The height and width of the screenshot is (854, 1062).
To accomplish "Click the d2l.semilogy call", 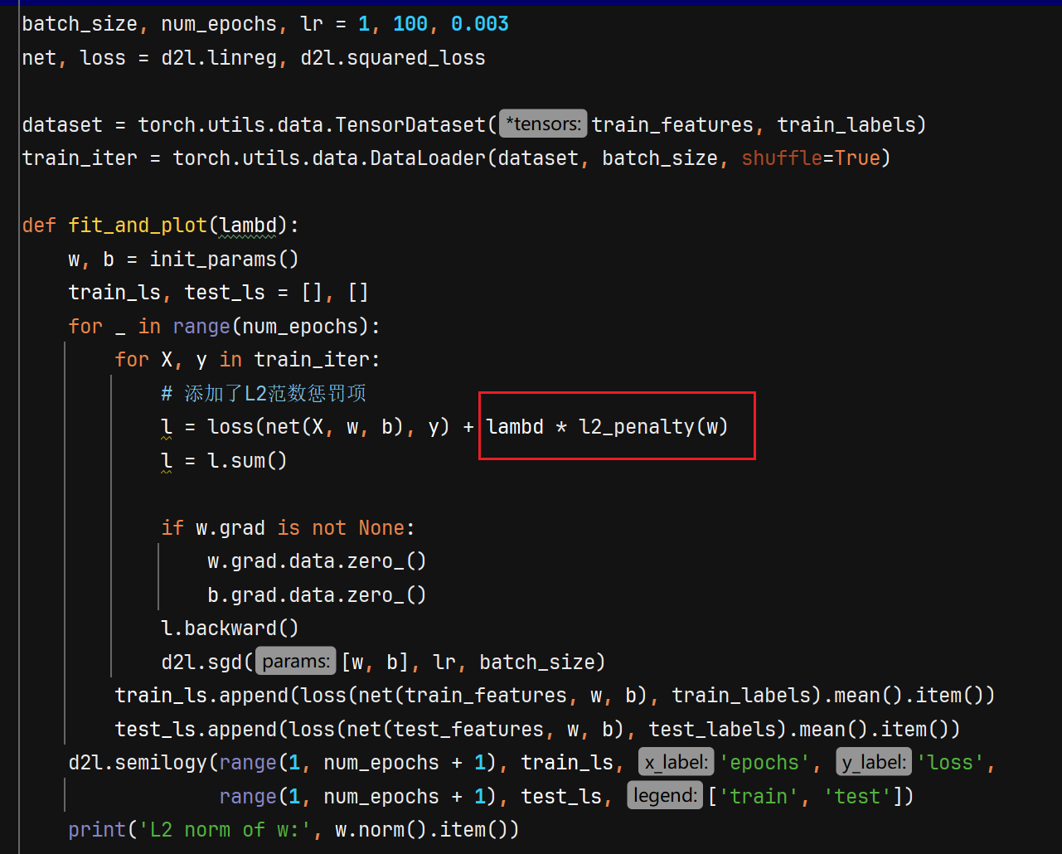I will tap(138, 763).
